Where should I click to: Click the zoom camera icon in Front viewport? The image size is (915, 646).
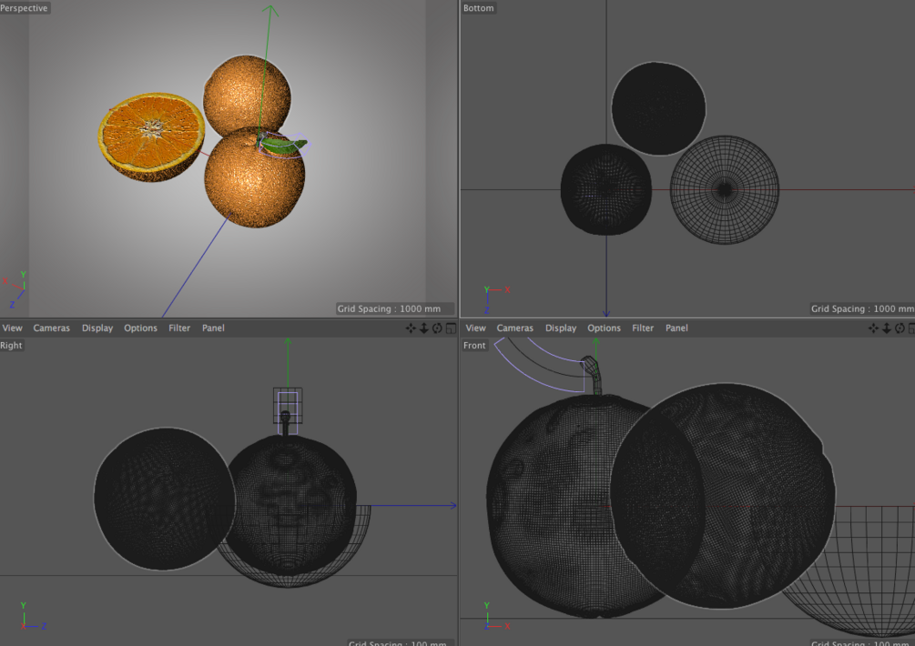coord(887,328)
